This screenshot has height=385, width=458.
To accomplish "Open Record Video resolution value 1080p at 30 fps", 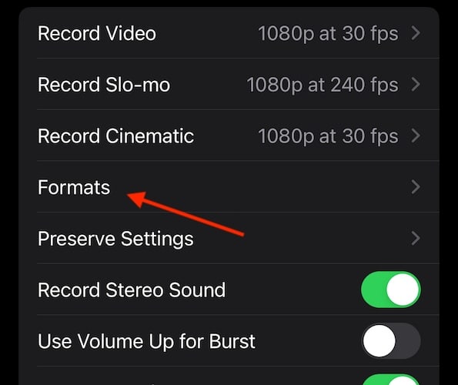I will (328, 34).
